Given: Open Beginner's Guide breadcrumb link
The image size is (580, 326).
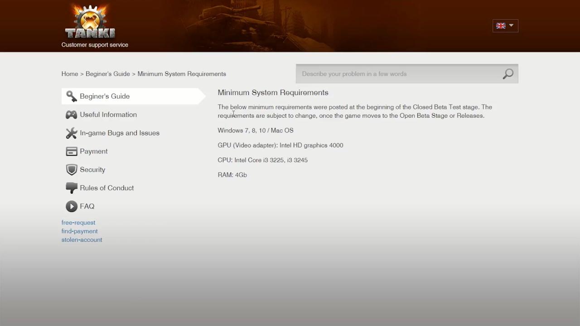Looking at the screenshot, I should pyautogui.click(x=107, y=74).
